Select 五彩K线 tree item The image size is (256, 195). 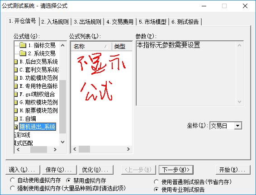point(22,135)
